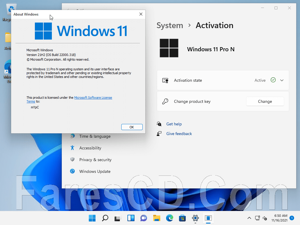This screenshot has height=225, width=300.
Task: Click the Get help headset icon
Action: pyautogui.click(x=159, y=124)
